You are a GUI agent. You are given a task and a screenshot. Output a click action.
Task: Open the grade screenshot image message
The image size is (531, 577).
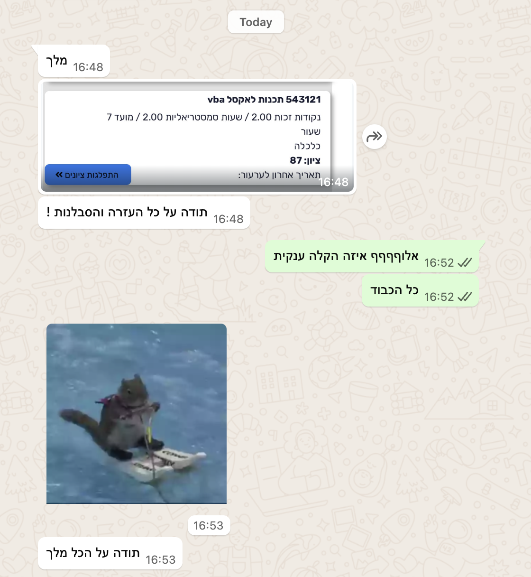(x=197, y=137)
